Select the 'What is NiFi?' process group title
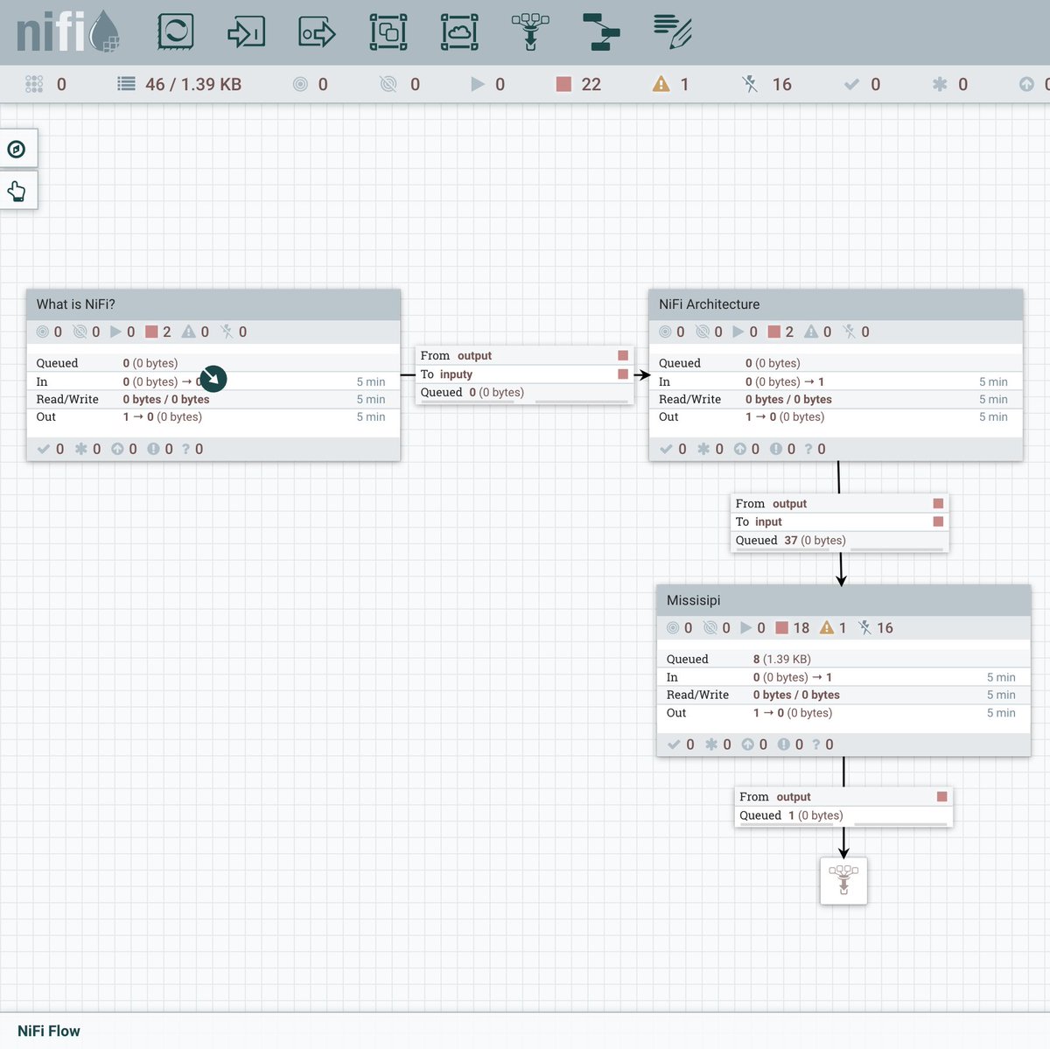Screen dimensions: 1050x1049 [x=75, y=304]
